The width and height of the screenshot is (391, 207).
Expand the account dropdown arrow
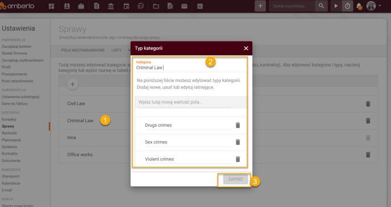click(x=380, y=6)
